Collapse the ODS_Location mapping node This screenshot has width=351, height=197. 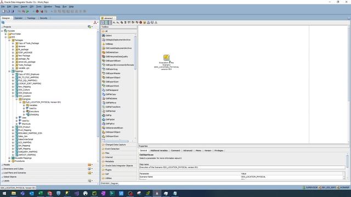(x=13, y=96)
